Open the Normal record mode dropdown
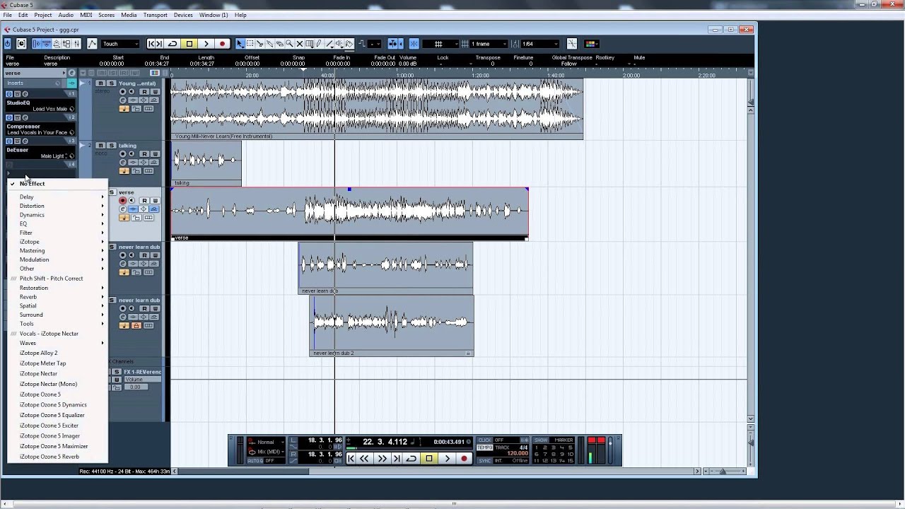 click(266, 442)
